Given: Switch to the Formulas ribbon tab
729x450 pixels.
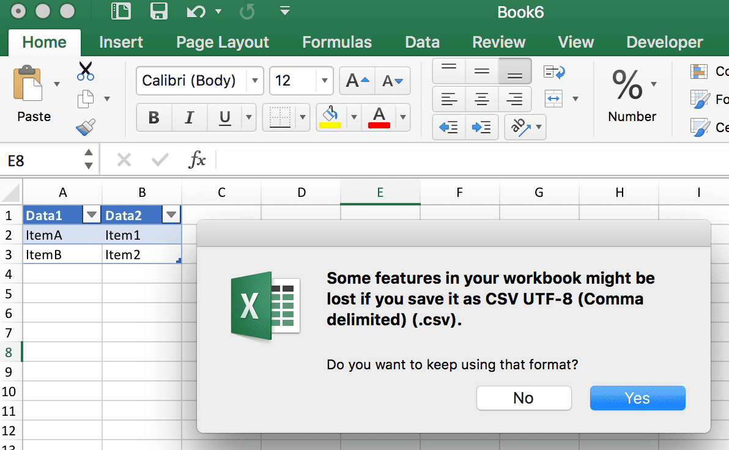Looking at the screenshot, I should pos(336,42).
